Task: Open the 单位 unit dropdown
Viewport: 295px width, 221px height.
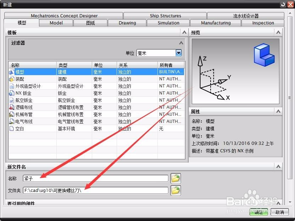Action: pyautogui.click(x=179, y=53)
